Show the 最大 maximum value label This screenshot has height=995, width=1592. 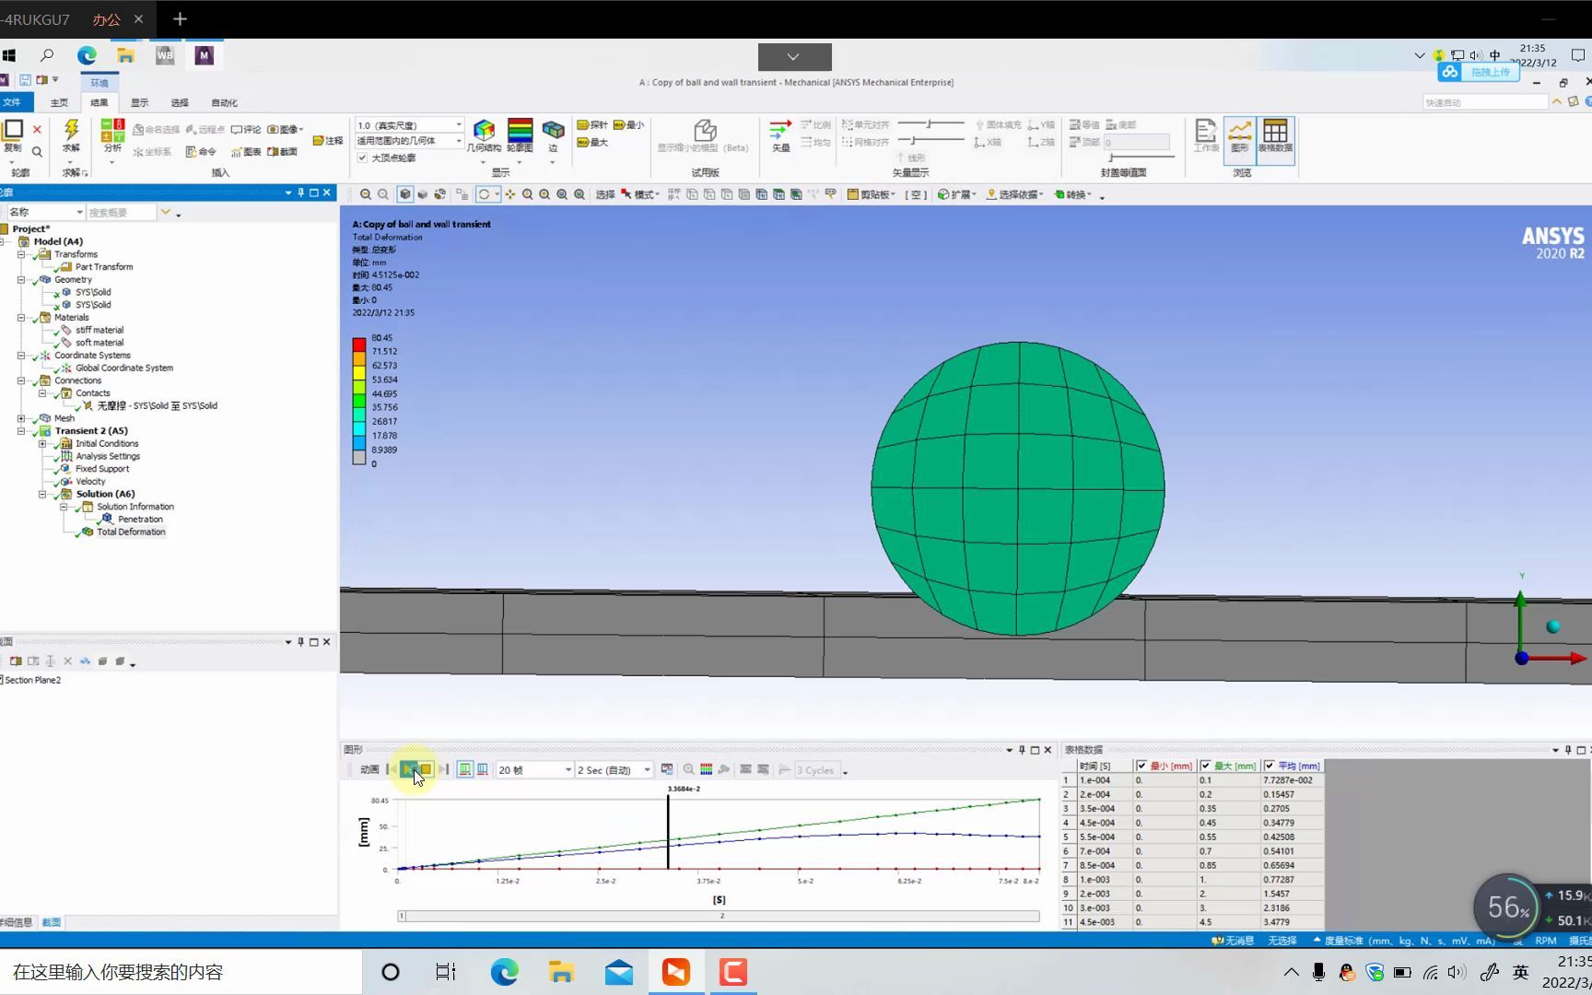[x=591, y=142]
